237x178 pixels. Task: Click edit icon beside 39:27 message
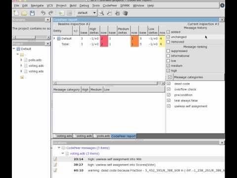coord(55,165)
